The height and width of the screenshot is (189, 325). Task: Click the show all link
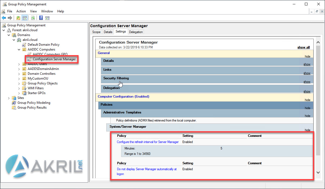(x=303, y=47)
